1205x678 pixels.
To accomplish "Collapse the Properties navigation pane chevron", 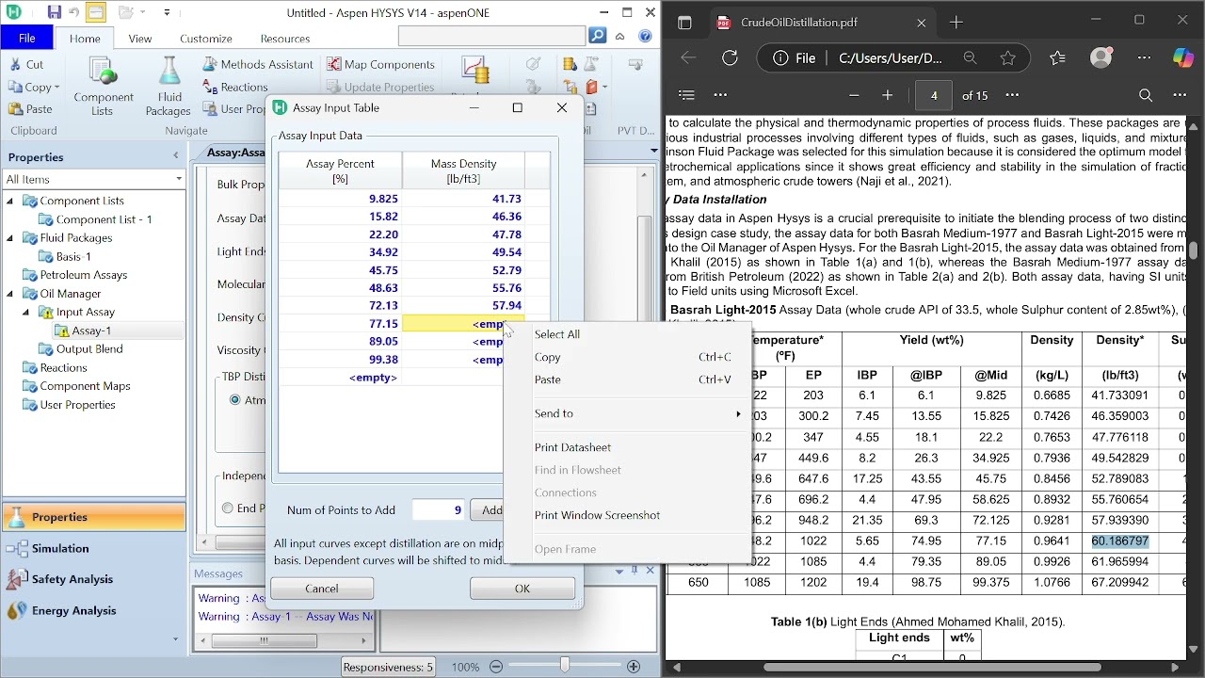I will tap(175, 156).
